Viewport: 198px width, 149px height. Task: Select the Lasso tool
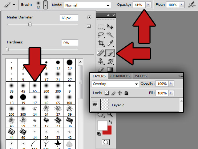[101, 35]
